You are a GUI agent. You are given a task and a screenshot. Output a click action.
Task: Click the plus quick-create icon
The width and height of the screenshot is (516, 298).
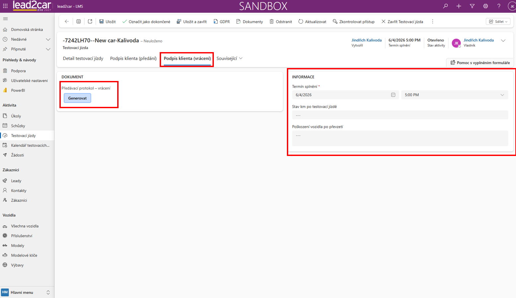coord(459,6)
